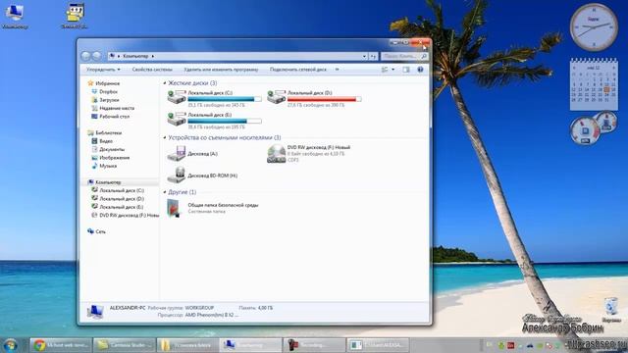Click the calendar desktop gadget

click(x=594, y=84)
